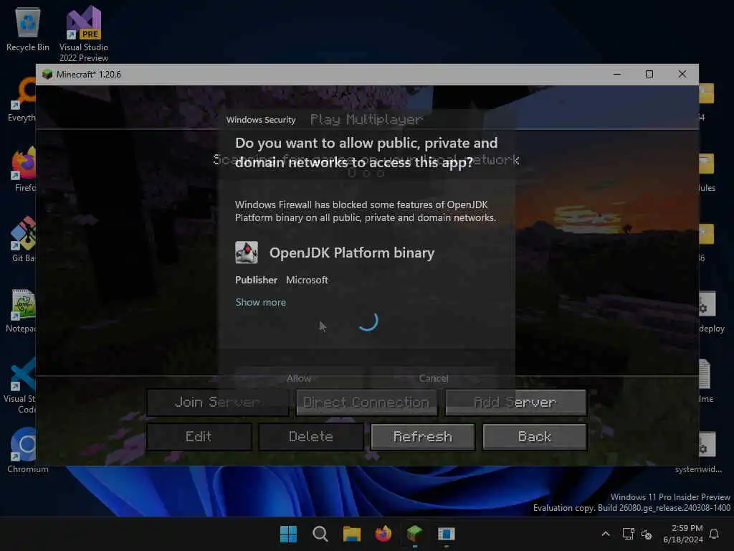
Task: Open the Everything desktop shortcut
Action: point(22,100)
